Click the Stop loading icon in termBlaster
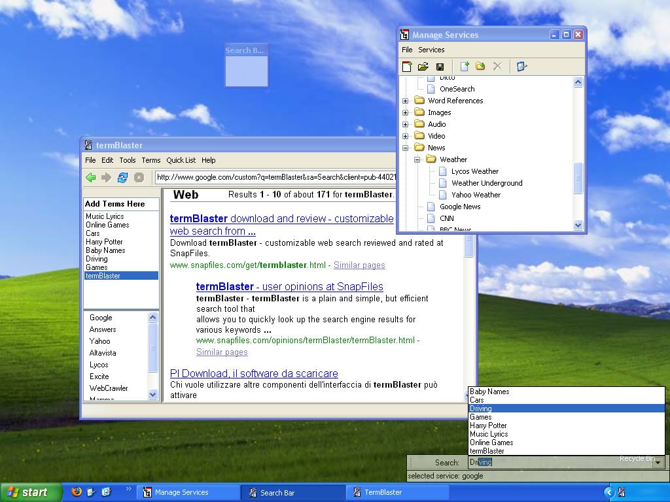 click(x=139, y=178)
